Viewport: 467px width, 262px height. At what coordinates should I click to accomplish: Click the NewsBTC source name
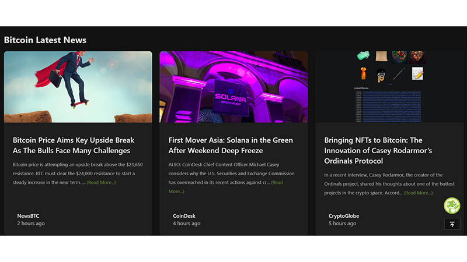(28, 216)
